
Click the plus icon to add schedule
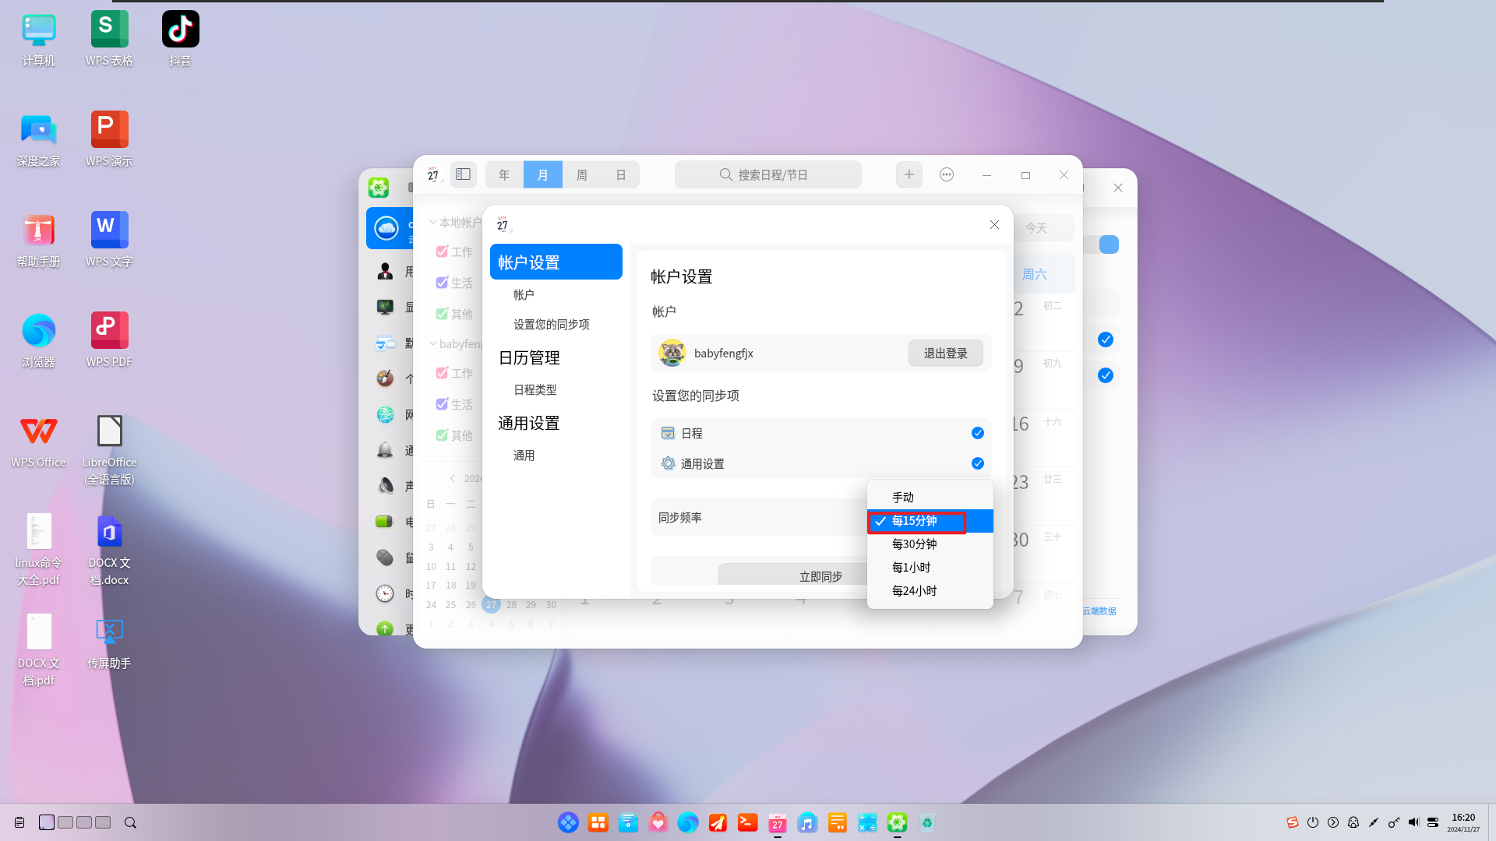click(909, 174)
